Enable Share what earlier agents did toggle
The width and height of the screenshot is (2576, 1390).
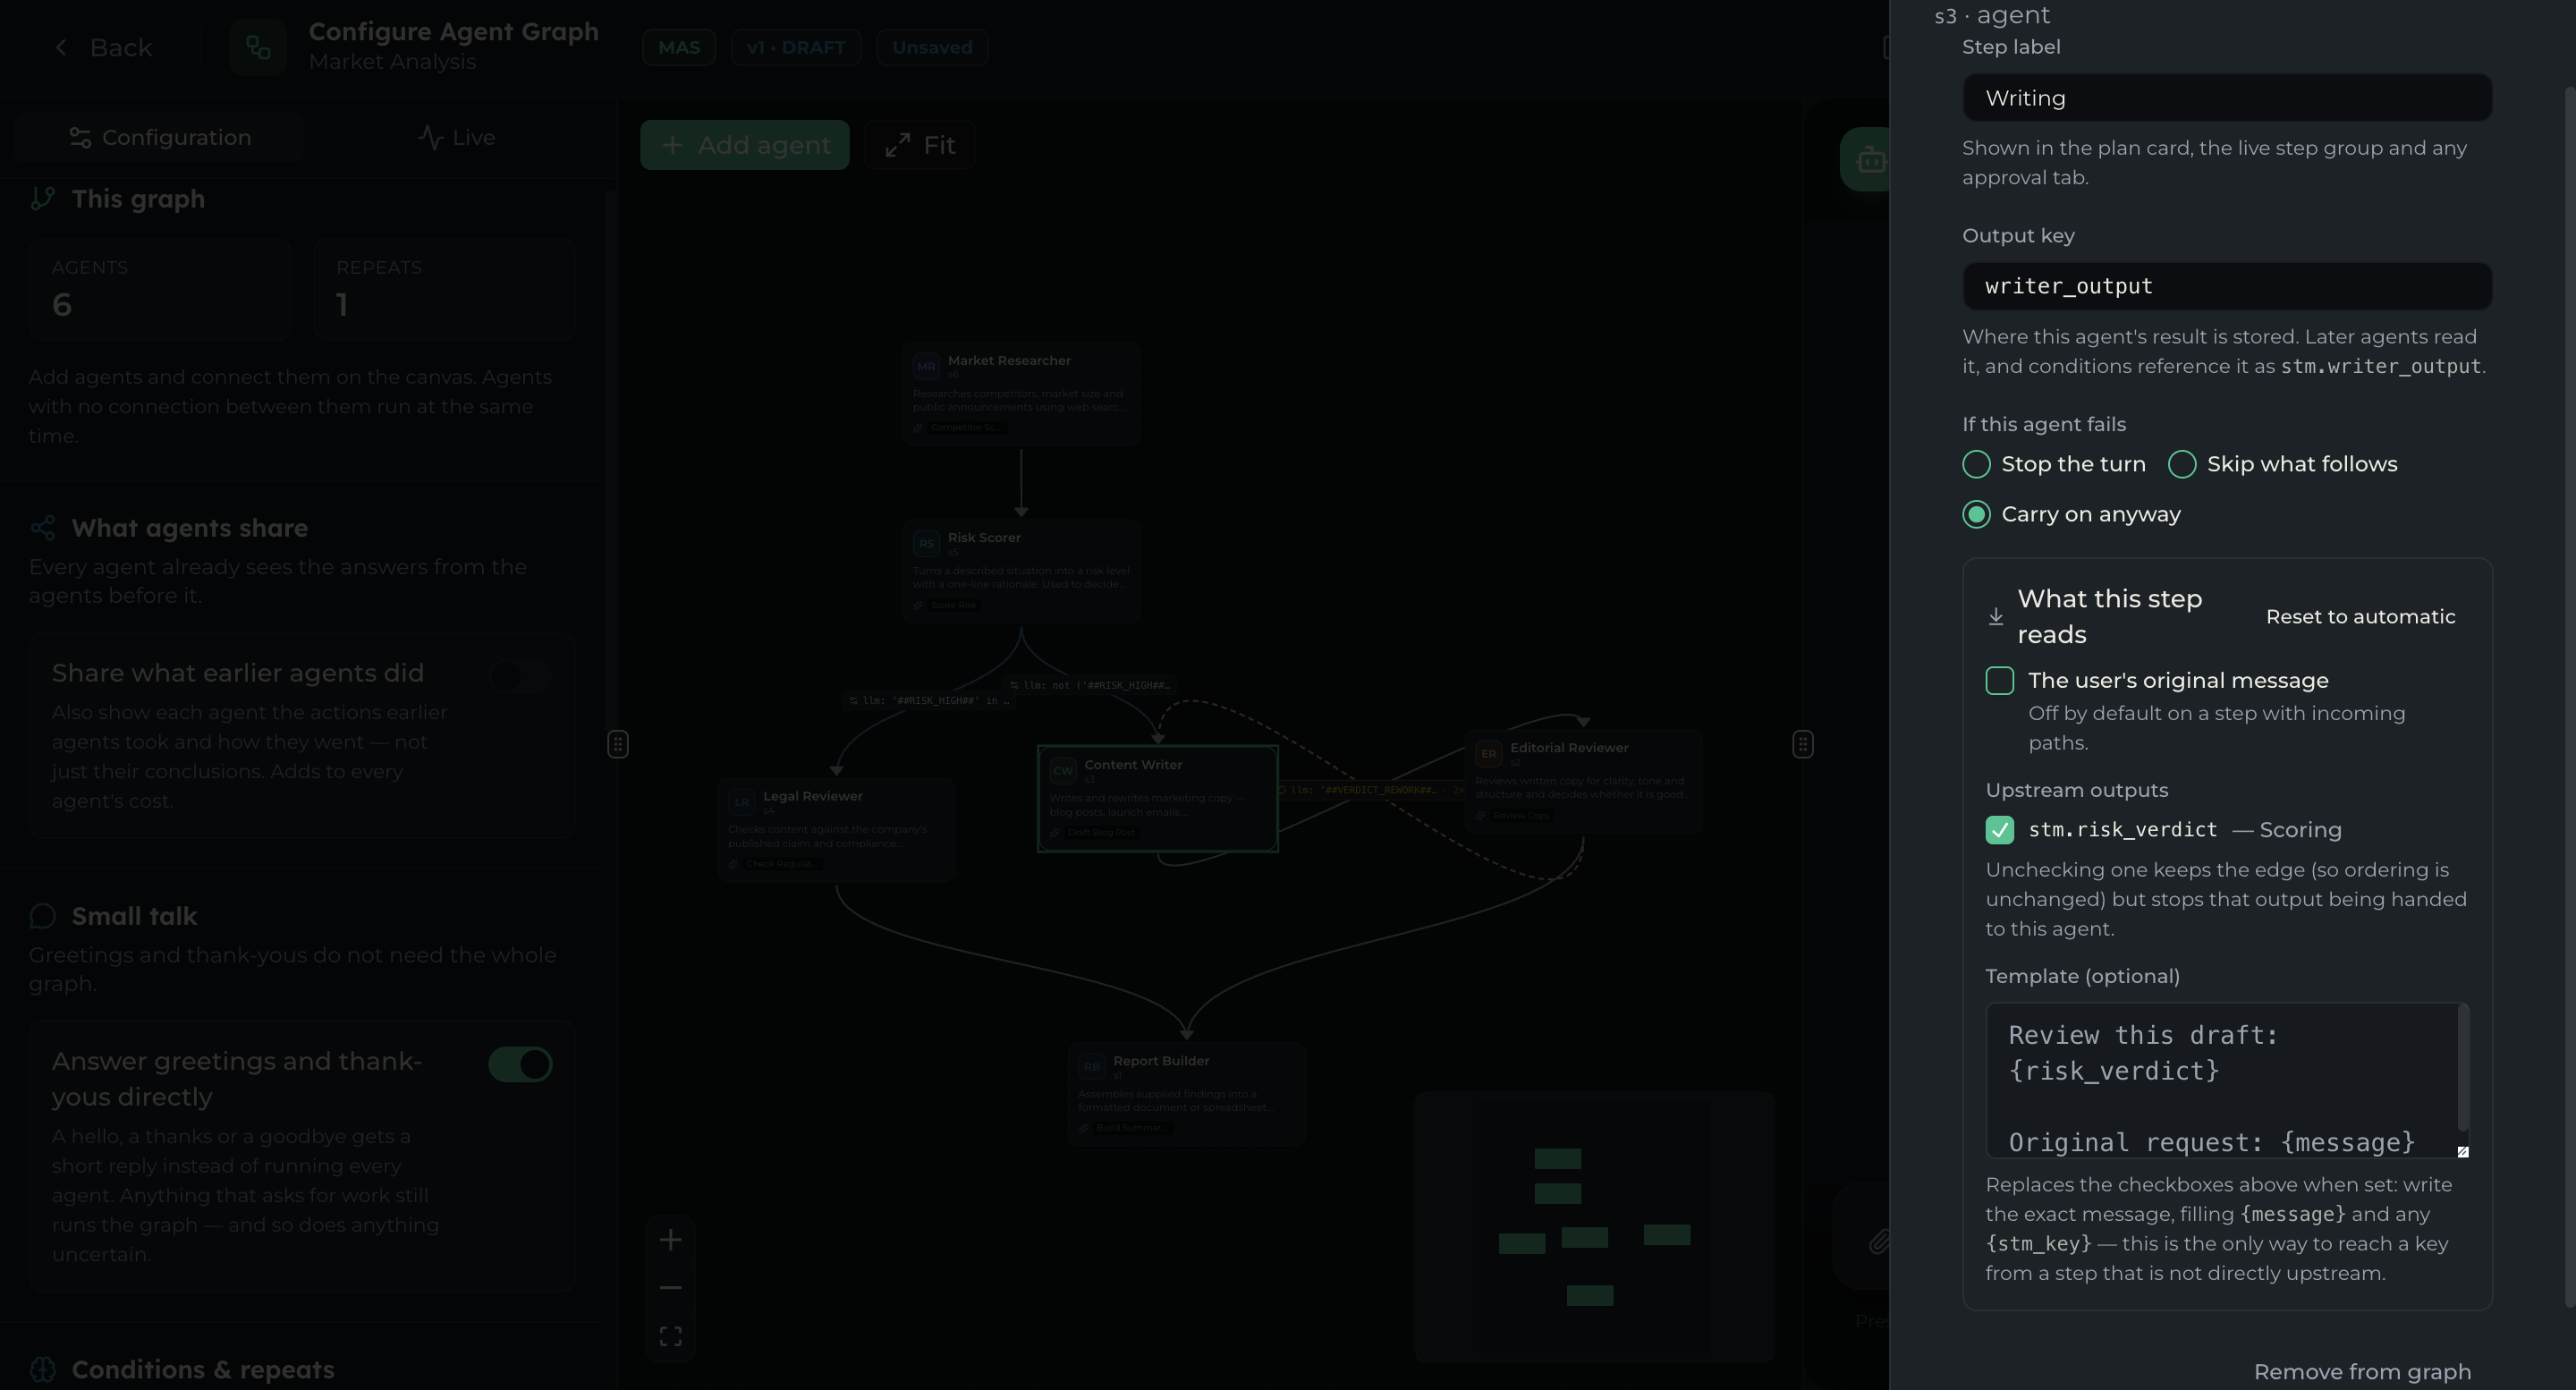[520, 676]
